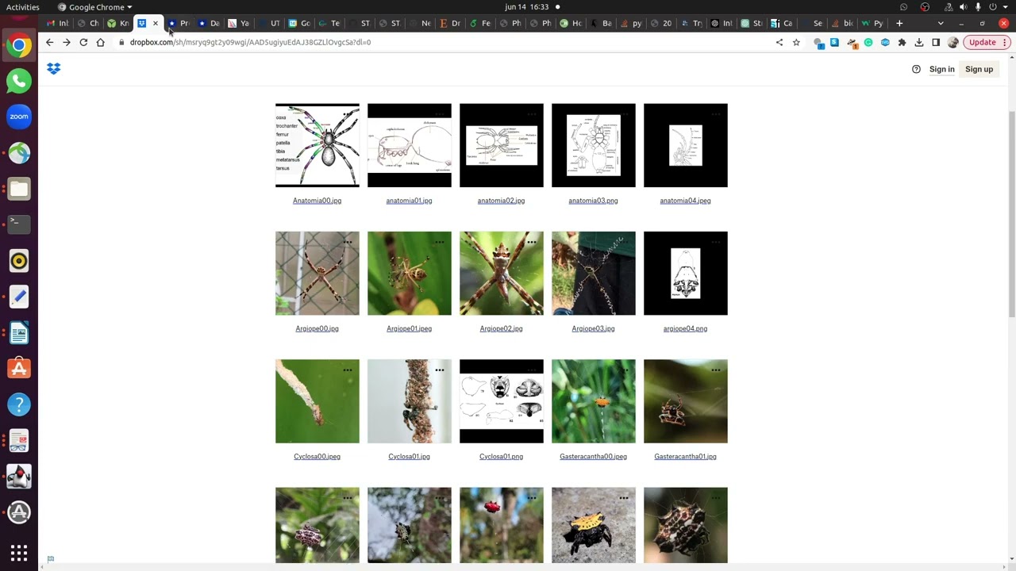Go back with the browser back arrow
Image resolution: width=1016 pixels, height=571 pixels.
coord(49,42)
